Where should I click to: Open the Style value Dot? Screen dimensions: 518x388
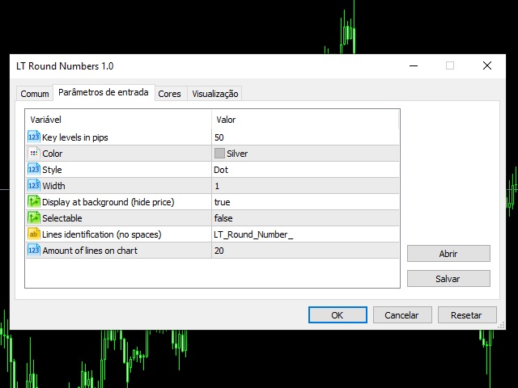(x=305, y=170)
